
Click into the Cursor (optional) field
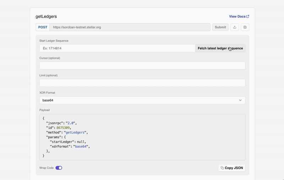(x=142, y=66)
